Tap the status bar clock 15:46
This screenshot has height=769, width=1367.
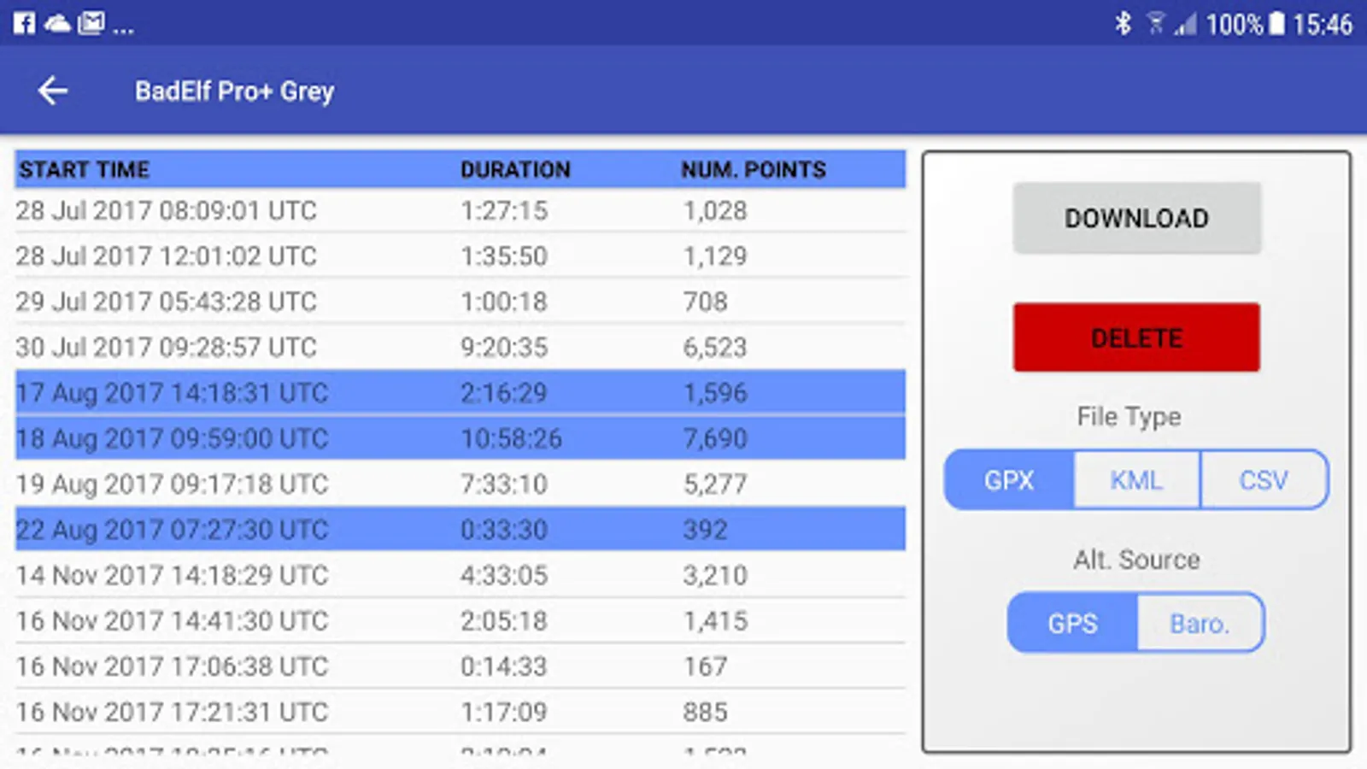click(1323, 24)
